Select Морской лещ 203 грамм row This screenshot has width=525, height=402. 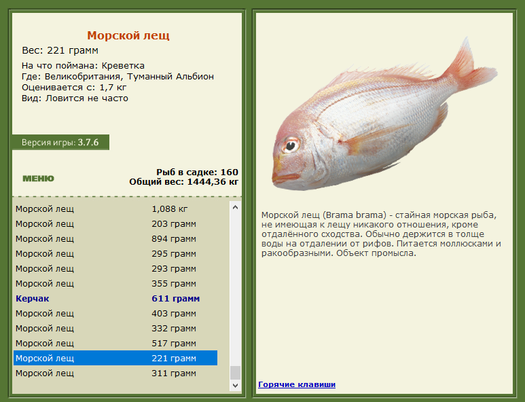point(115,224)
